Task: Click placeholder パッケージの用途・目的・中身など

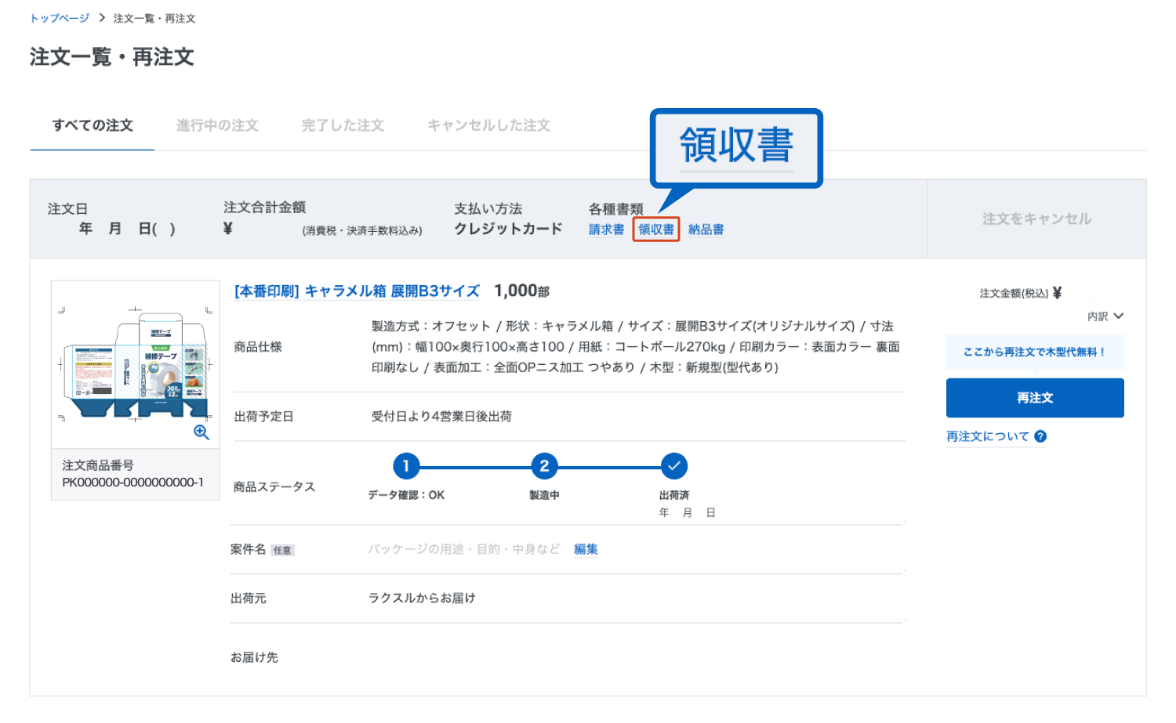Action: [x=464, y=549]
